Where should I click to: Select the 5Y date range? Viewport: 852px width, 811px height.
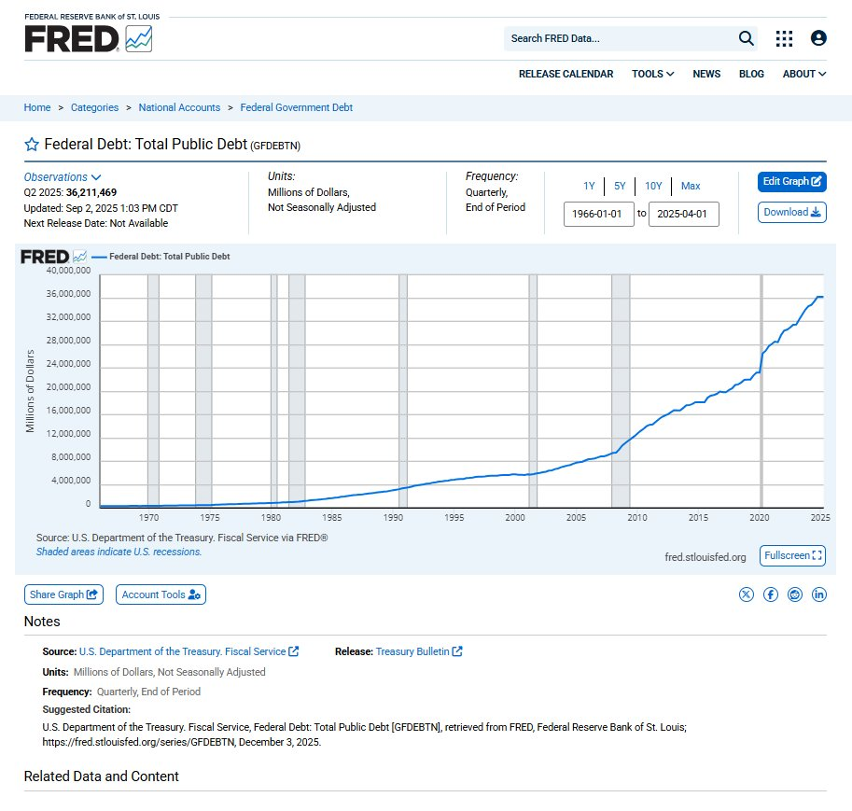pos(620,186)
